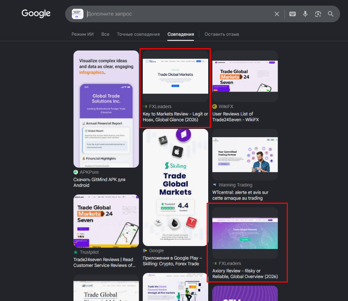Open the 'Точные совпадения' tab
Image resolution: width=348 pixels, height=301 pixels.
coord(138,34)
